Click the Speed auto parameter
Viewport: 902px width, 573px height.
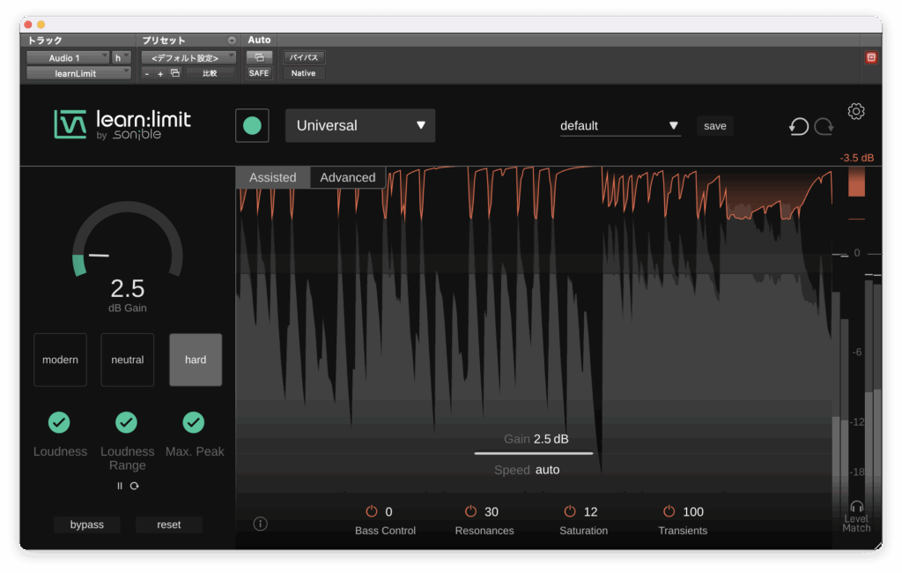click(x=527, y=470)
